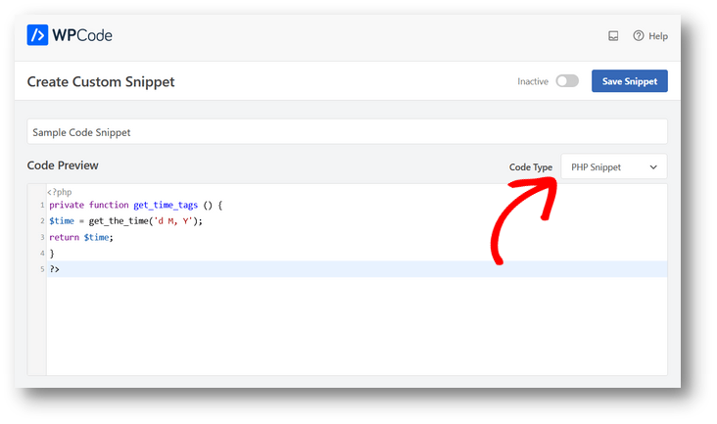Click the return $time statement line

coord(81,237)
